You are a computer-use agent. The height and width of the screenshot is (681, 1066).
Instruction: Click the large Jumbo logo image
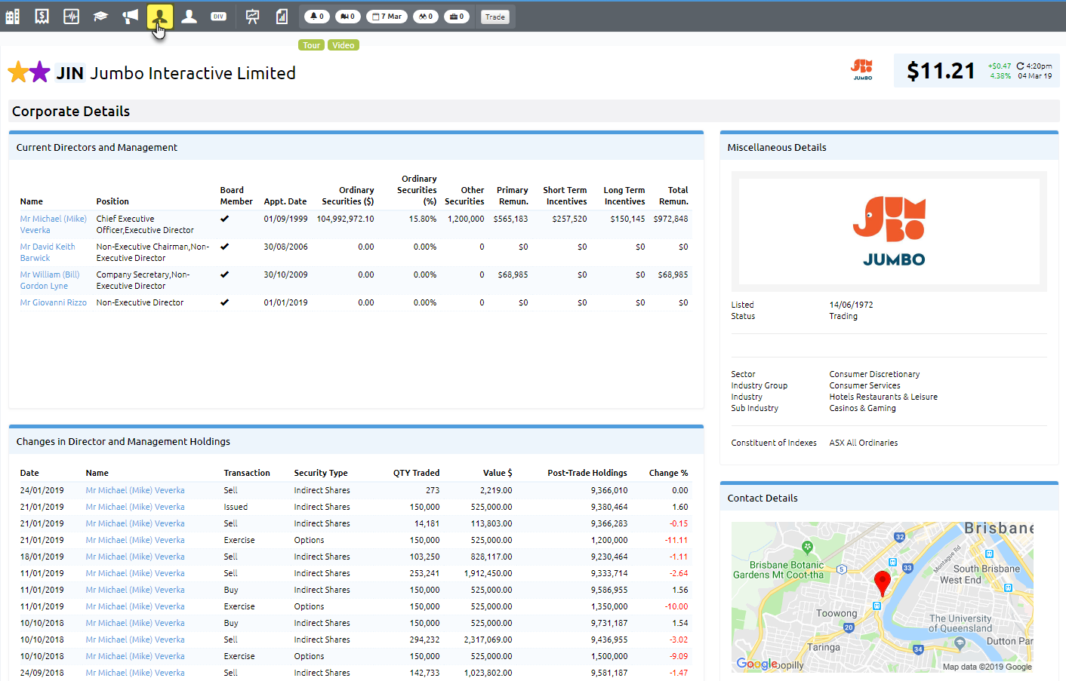tap(889, 232)
